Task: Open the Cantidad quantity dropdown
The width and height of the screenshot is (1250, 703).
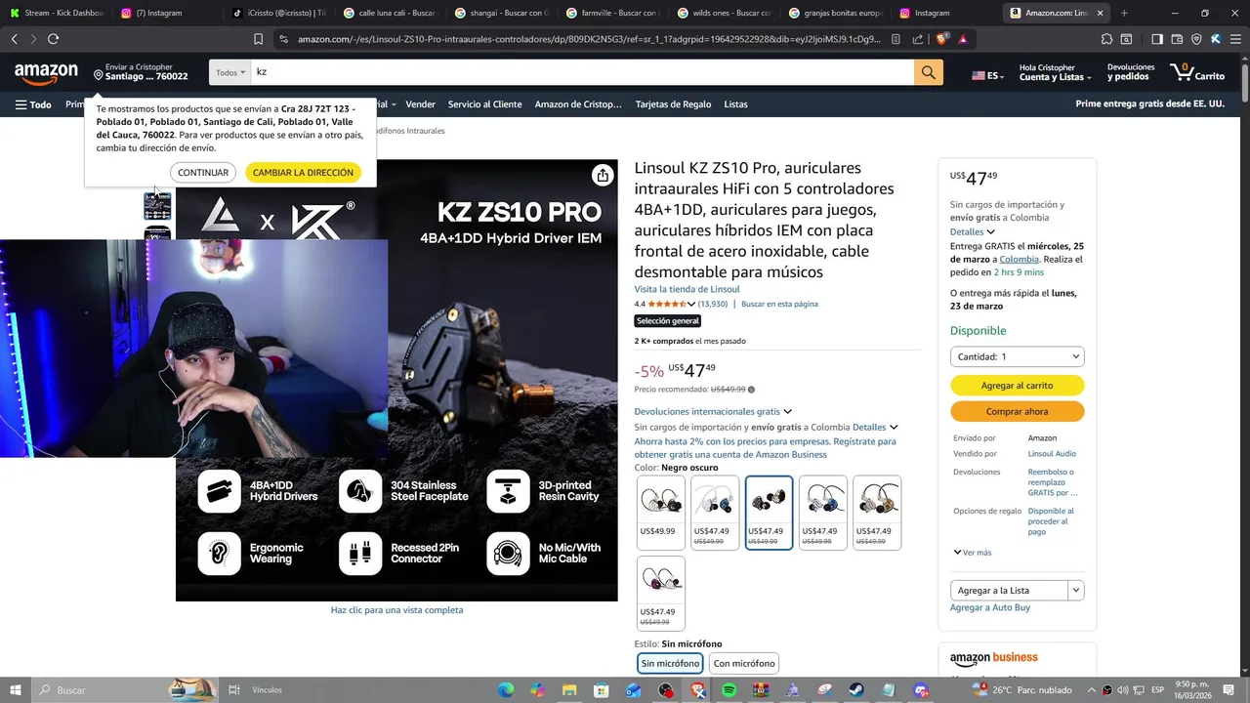Action: (x=1017, y=356)
